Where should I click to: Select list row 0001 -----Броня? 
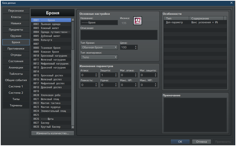[x=51, y=20]
